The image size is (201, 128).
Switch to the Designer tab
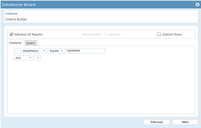pyautogui.click(x=16, y=43)
